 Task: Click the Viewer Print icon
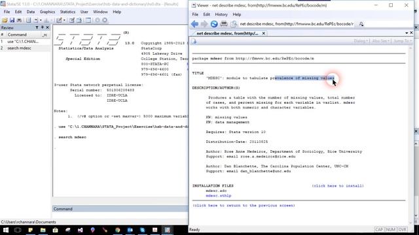(x=224, y=24)
